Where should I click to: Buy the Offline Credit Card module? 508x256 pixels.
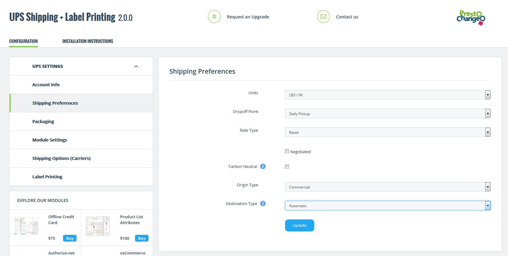pyautogui.click(x=70, y=238)
